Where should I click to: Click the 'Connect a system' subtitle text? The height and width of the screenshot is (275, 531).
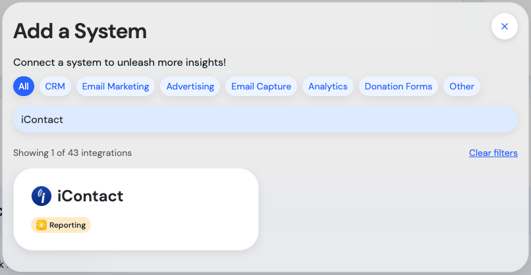[119, 63]
